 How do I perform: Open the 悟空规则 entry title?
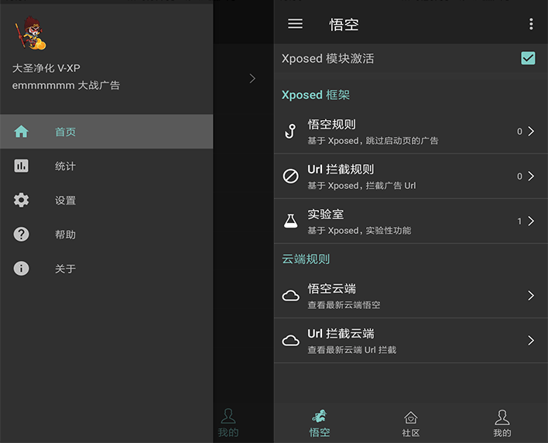coord(332,125)
